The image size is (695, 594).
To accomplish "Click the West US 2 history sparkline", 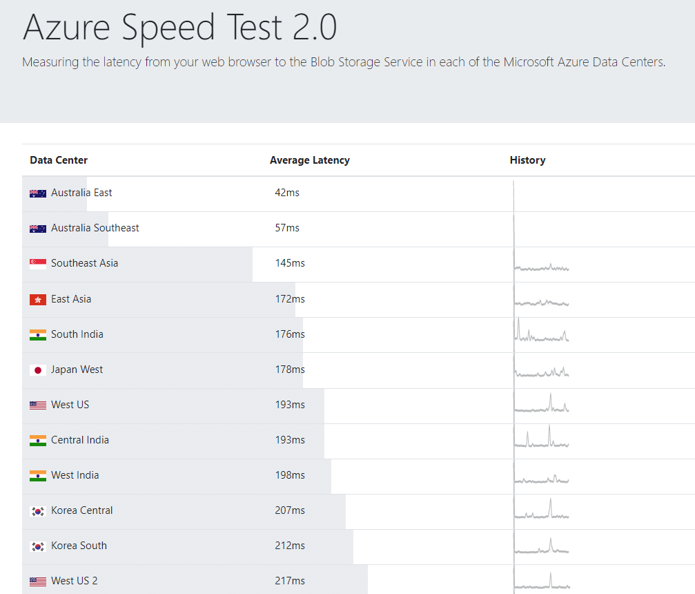I will [x=542, y=581].
